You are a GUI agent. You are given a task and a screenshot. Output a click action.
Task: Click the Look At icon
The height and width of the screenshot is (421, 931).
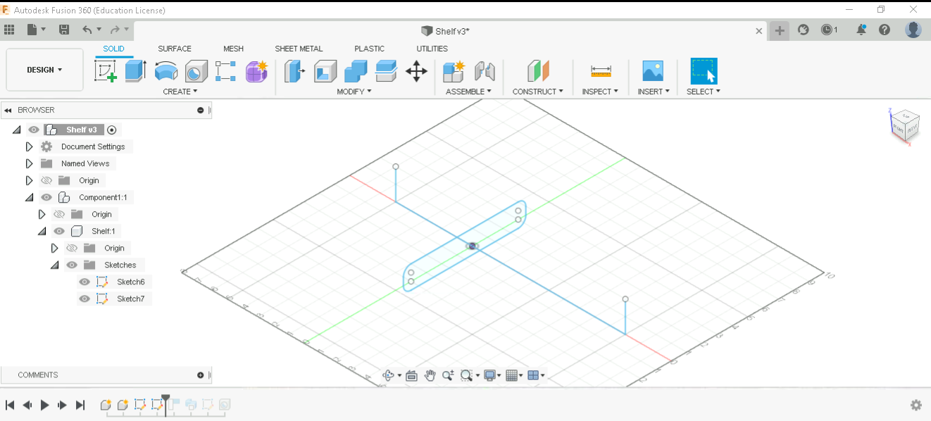pyautogui.click(x=412, y=375)
